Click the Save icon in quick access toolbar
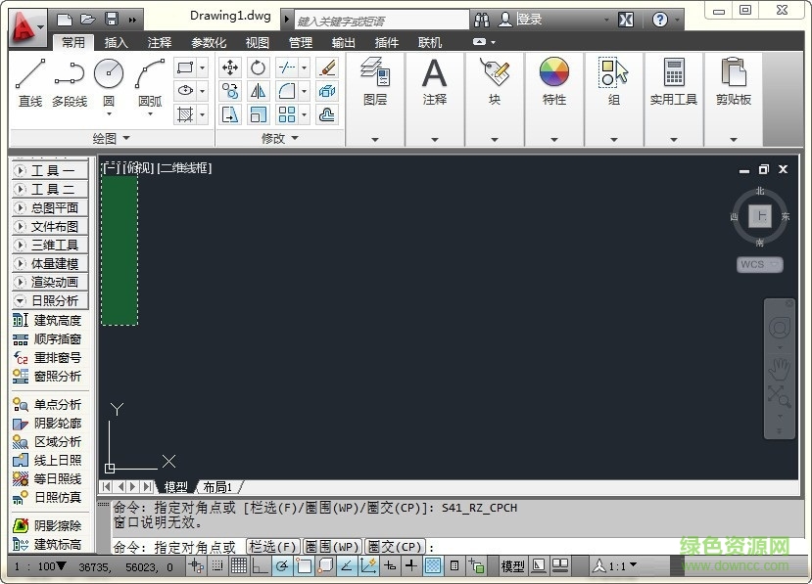 112,20
